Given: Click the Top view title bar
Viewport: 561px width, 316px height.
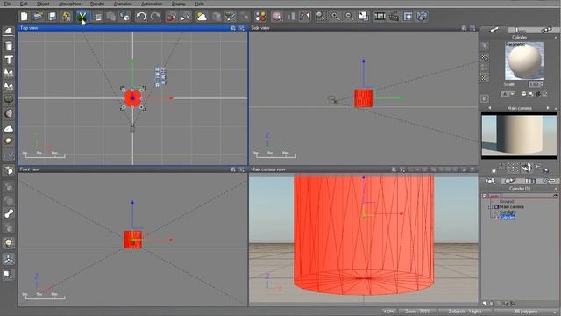Looking at the screenshot, I should (132, 28).
